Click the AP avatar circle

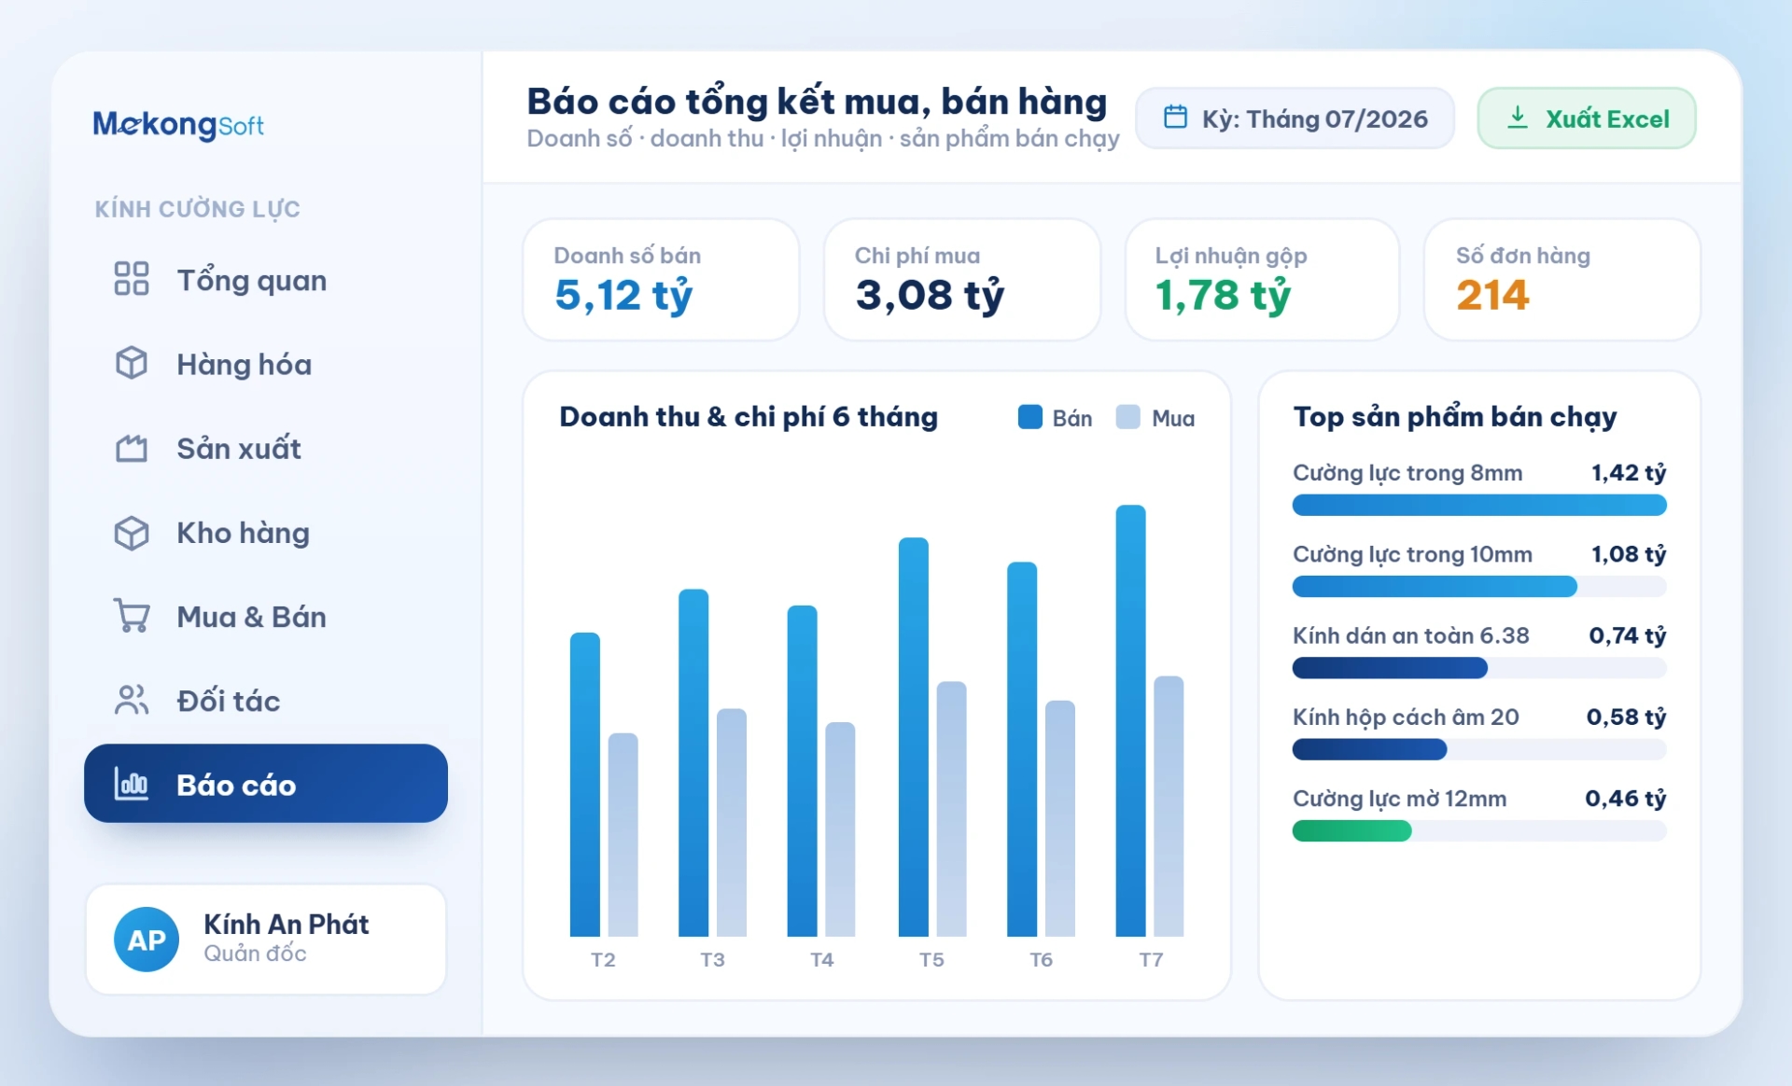[x=147, y=940]
